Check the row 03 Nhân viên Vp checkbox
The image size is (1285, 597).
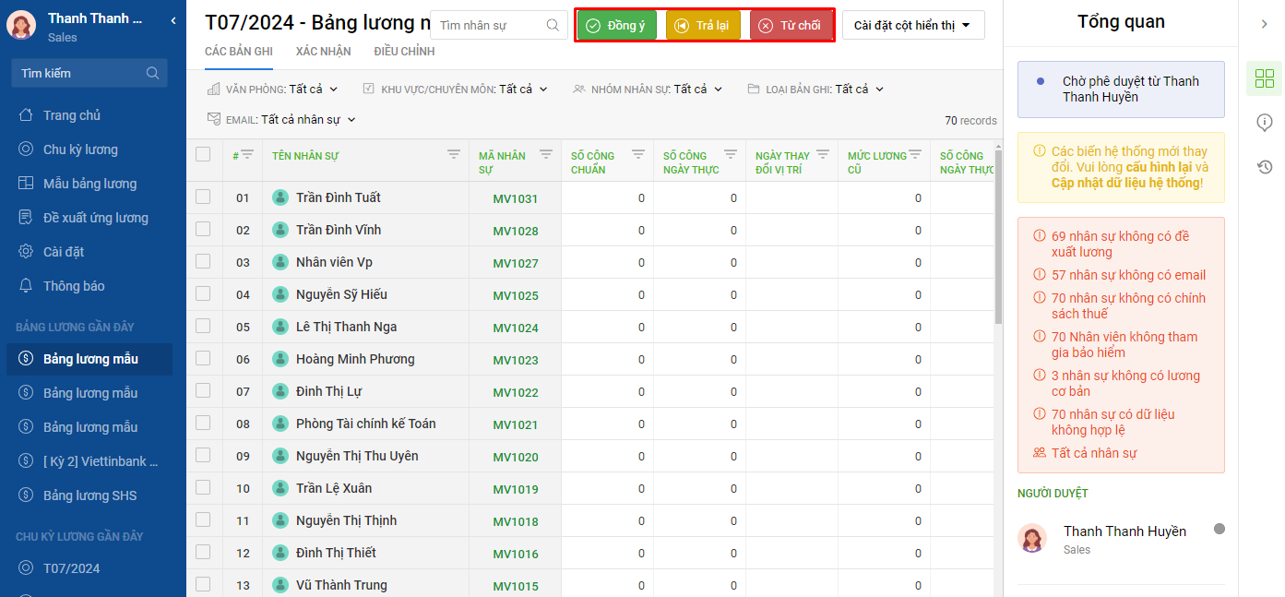coord(203,261)
